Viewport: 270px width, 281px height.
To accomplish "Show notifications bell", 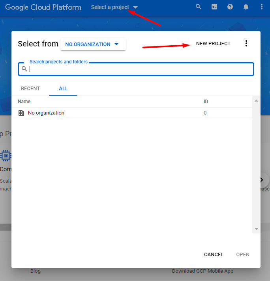I will [246, 7].
